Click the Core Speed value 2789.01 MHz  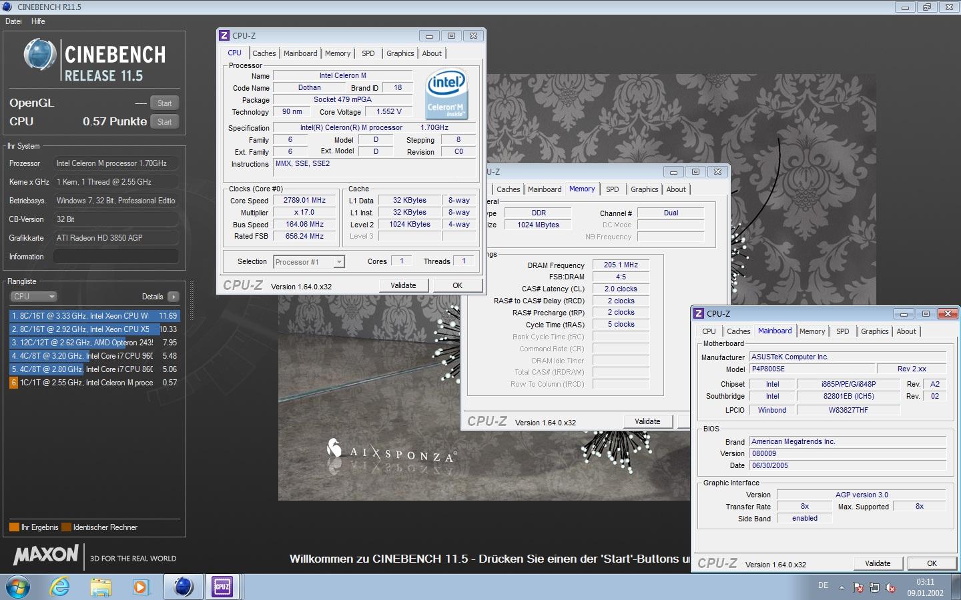coord(304,200)
